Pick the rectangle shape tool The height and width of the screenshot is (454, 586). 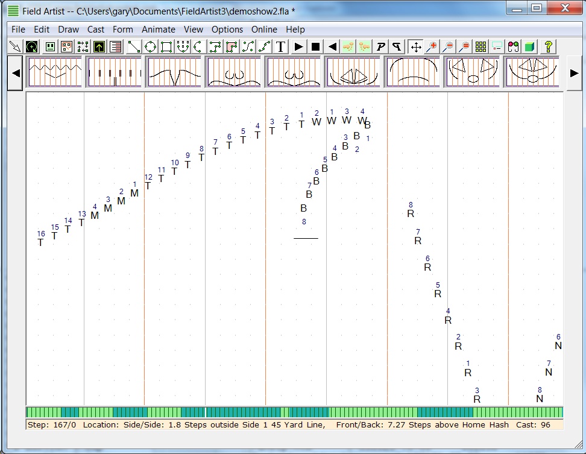point(166,46)
